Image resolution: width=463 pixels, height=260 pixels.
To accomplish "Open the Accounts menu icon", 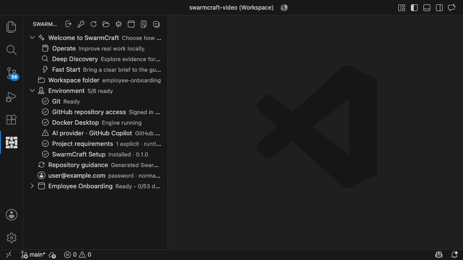I will [x=12, y=215].
